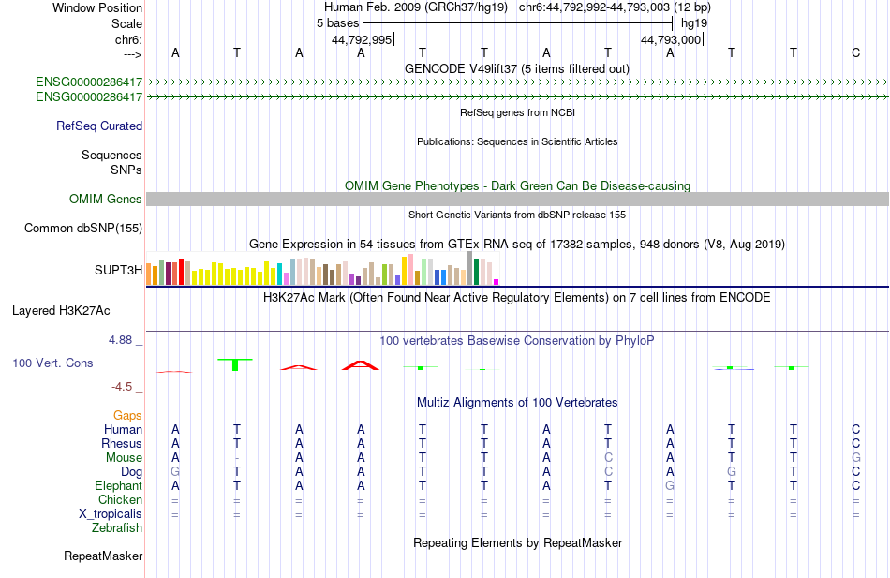Click the gray G in the Elephant row

670,485
